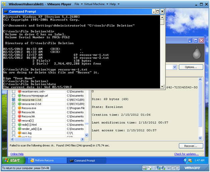The height and width of the screenshot is (172, 210).
Task: Open the VMware Player File menu
Action: click(79, 4)
